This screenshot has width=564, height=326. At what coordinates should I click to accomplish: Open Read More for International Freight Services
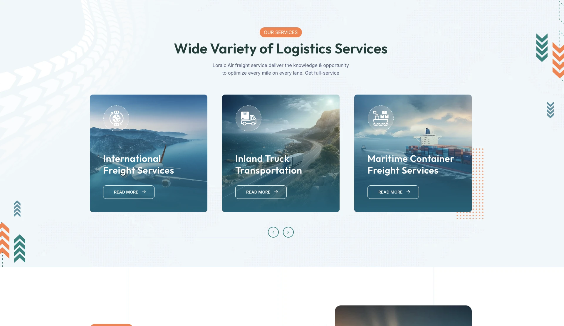click(129, 192)
